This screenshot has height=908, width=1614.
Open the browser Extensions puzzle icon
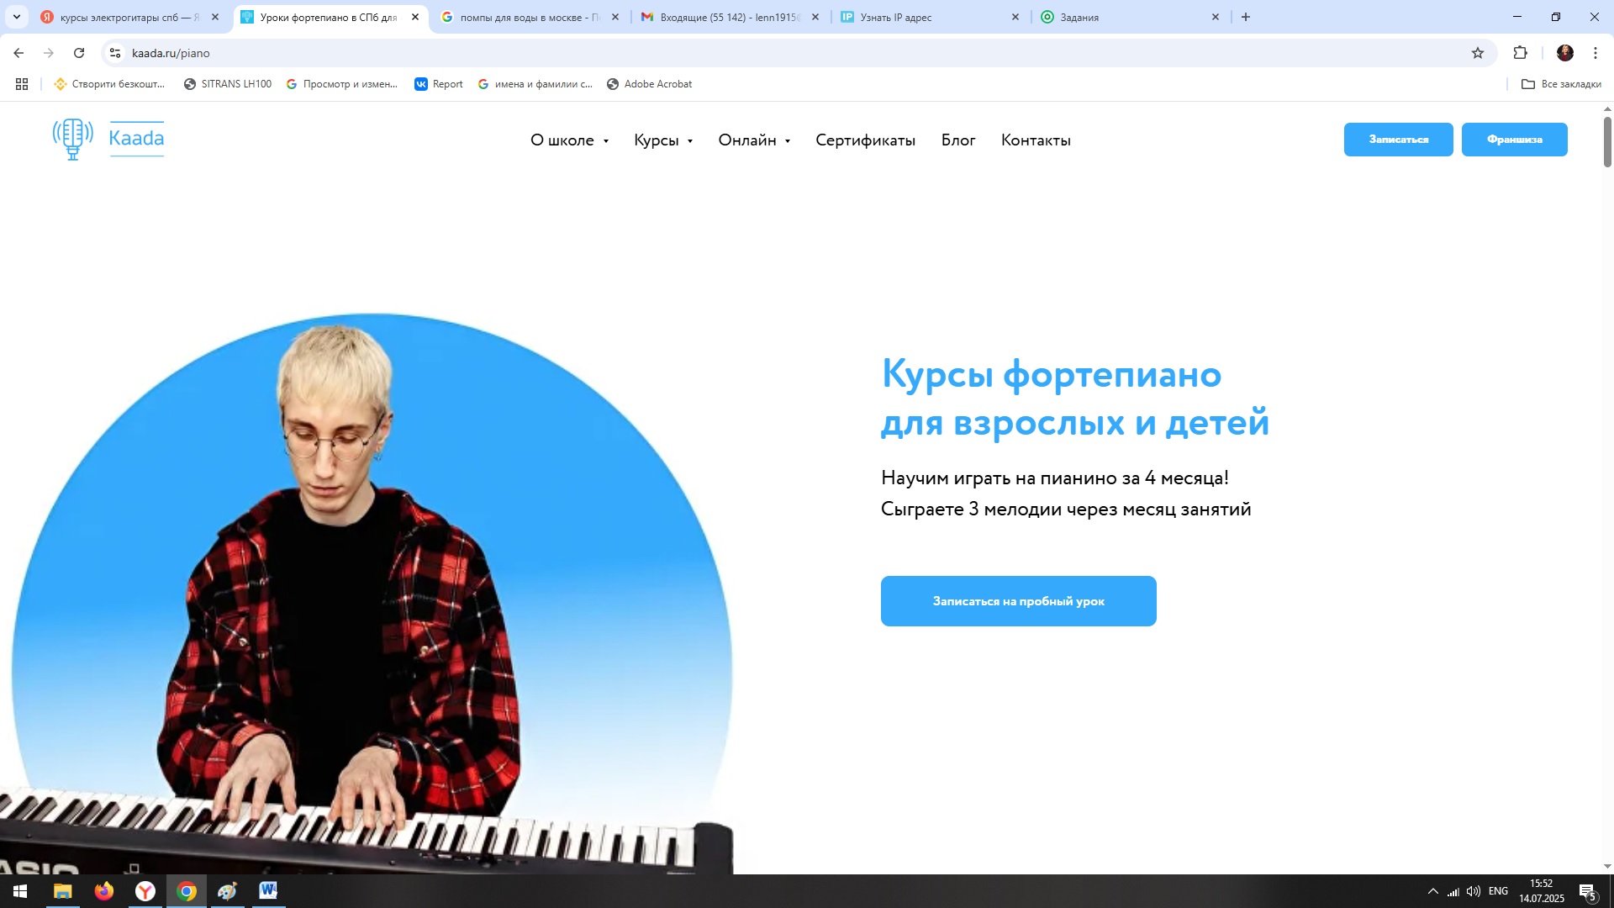tap(1520, 53)
